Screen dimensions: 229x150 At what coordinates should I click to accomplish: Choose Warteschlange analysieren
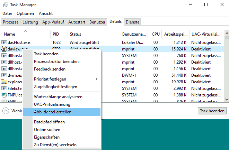pos(62,97)
